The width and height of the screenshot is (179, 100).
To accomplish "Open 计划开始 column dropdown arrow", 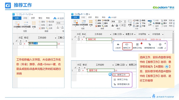I will click(149, 34).
